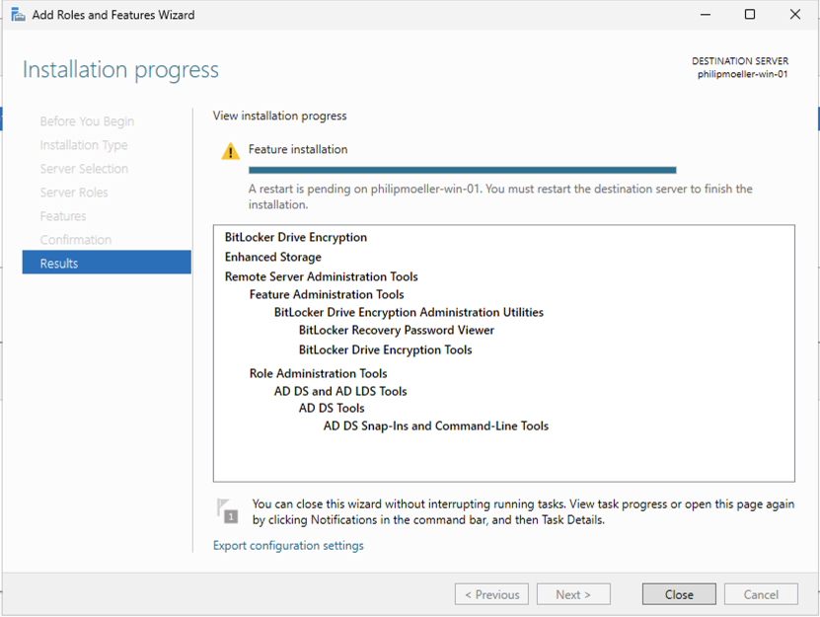Click the notification hint about Task Details
The width and height of the screenshot is (820, 617).
coord(523,511)
